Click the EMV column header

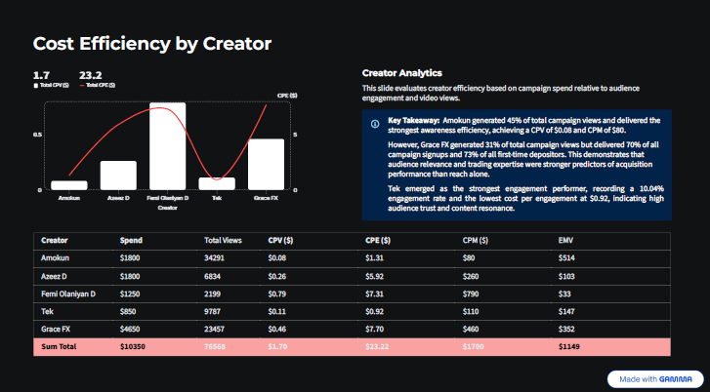[x=565, y=241]
